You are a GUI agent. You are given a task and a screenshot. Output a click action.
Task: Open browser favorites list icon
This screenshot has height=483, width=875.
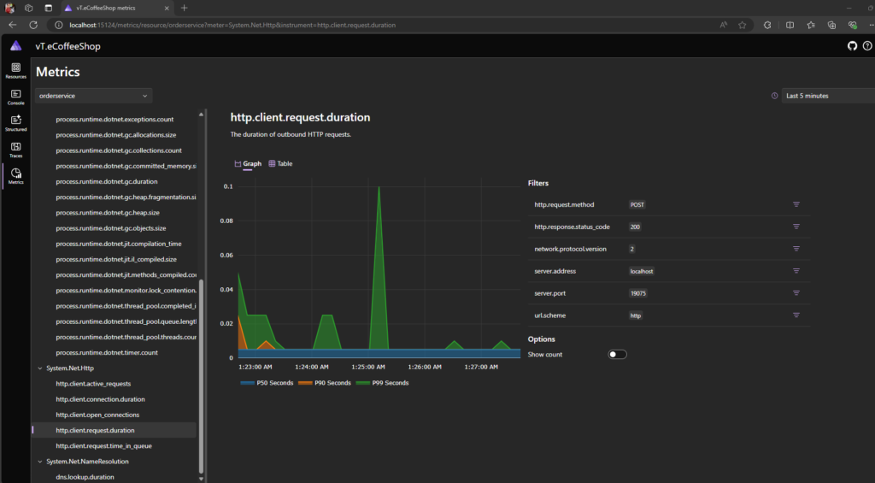(x=811, y=25)
